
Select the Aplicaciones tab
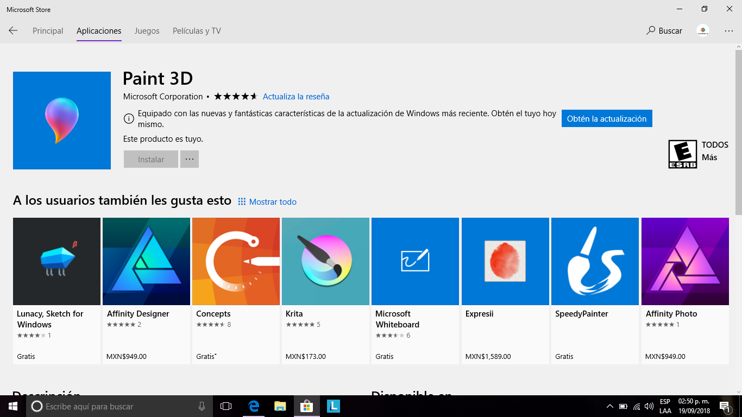(x=99, y=31)
